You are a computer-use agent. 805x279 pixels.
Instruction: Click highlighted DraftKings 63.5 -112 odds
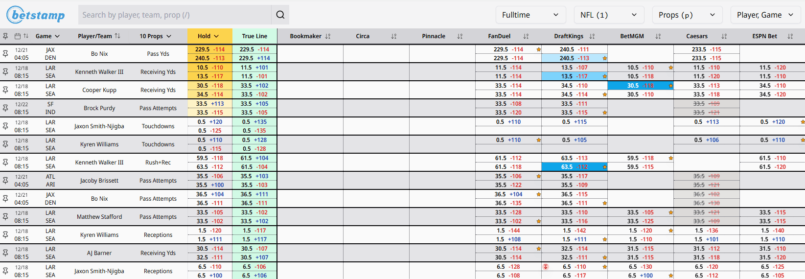(574, 167)
